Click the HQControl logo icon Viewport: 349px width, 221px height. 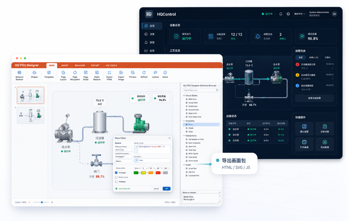(x=149, y=14)
